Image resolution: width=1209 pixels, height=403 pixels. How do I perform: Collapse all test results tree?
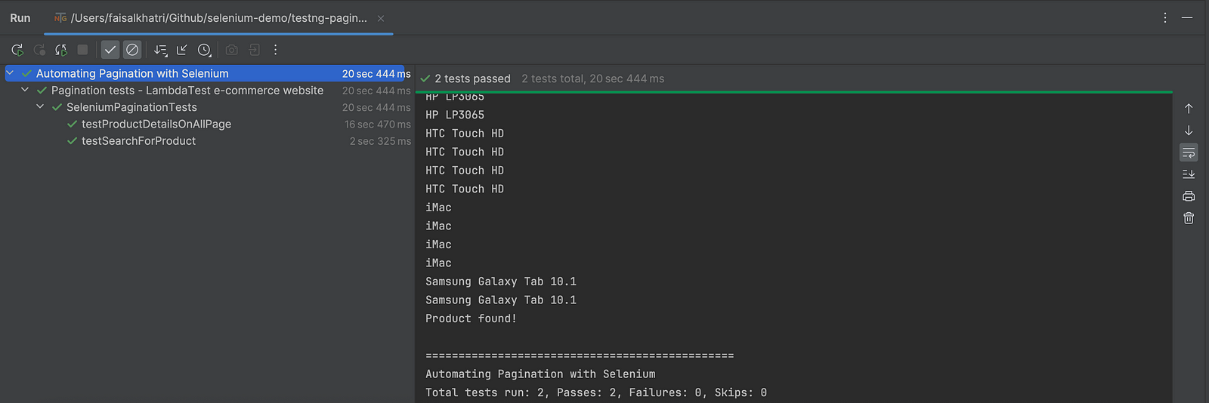(x=182, y=50)
